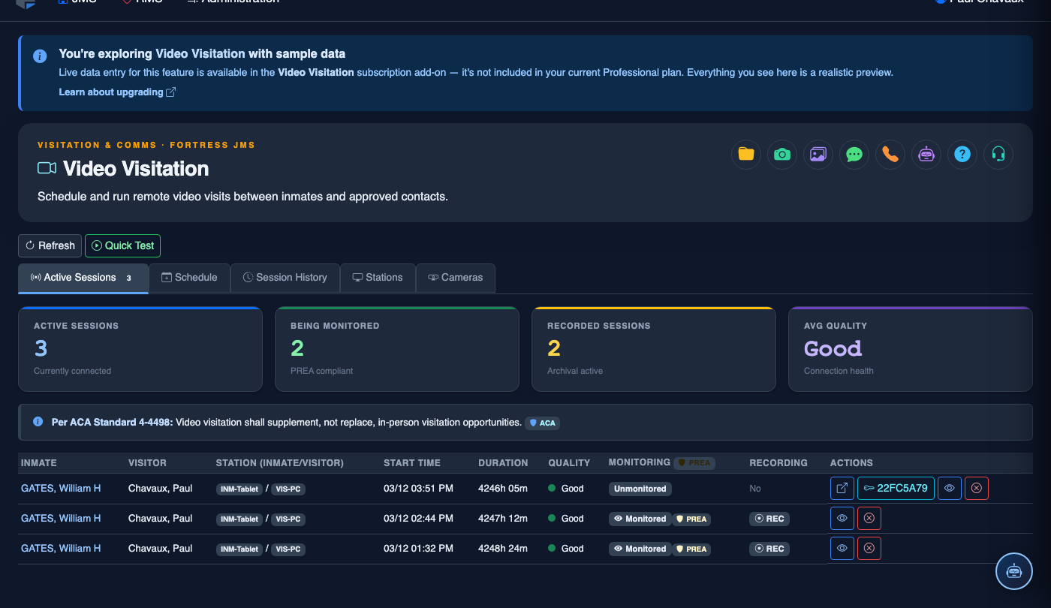1051x608 pixels.
Task: Click the Unmonitored status badge
Action: [x=640, y=489]
